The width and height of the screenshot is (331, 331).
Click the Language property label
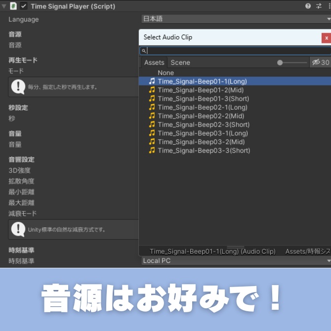(x=23, y=19)
